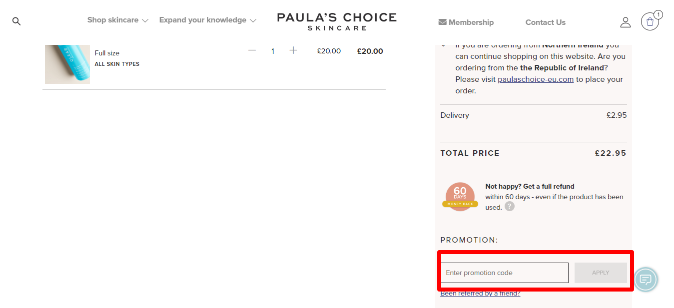Collapse the Northern Ireland ordering notice chevron
674x308 pixels.
(x=443, y=45)
